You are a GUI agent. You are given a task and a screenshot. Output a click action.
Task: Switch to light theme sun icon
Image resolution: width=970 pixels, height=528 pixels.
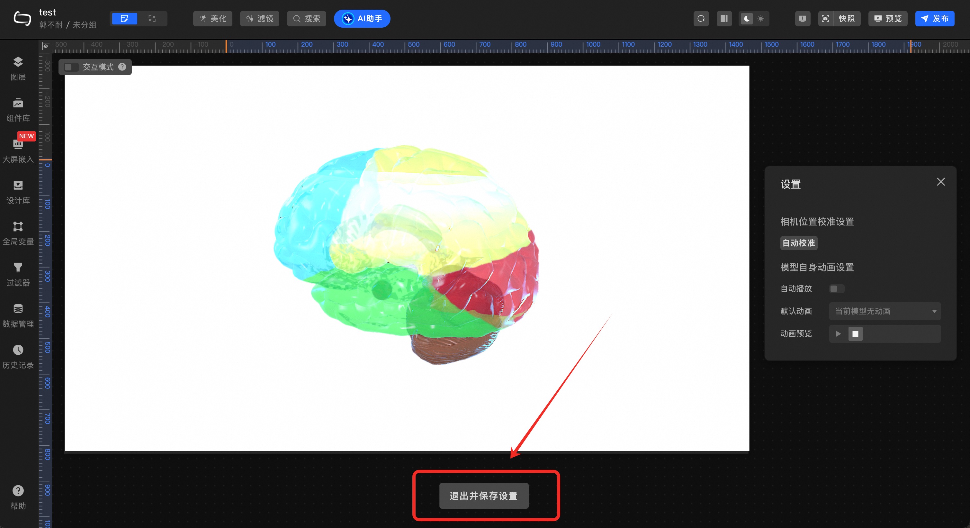(x=761, y=18)
